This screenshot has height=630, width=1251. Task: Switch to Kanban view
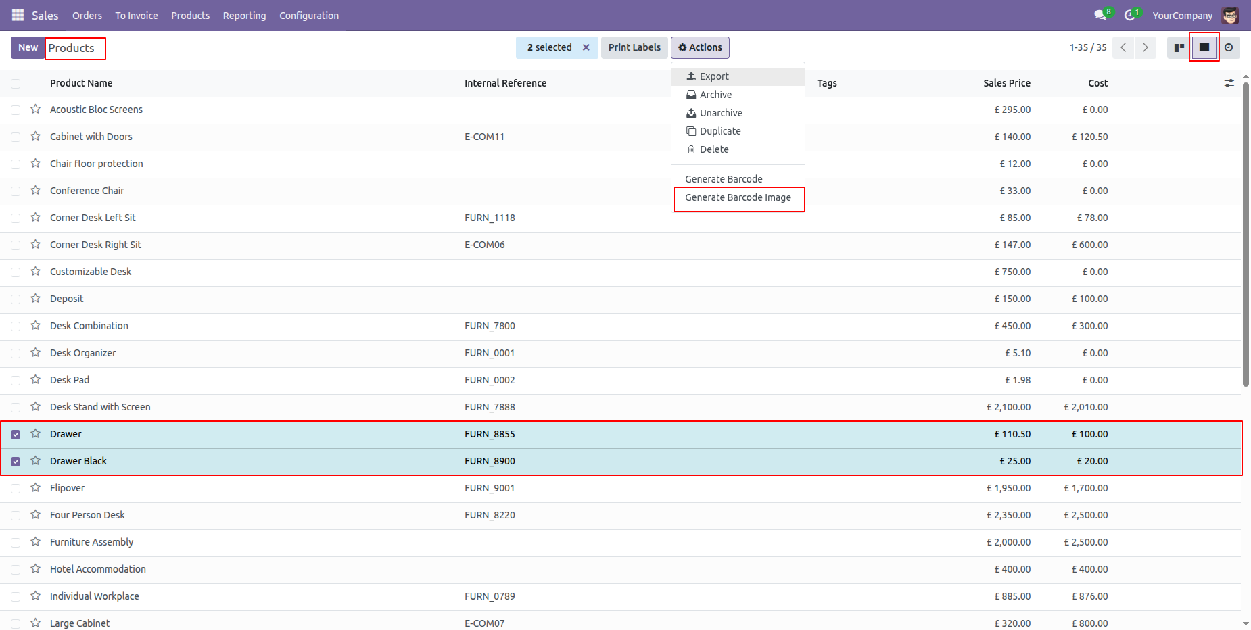point(1179,47)
